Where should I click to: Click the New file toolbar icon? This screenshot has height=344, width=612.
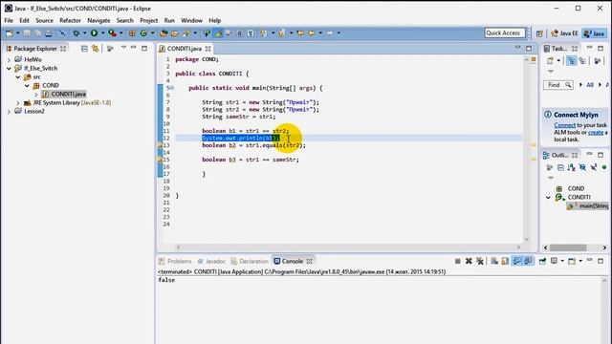click(x=9, y=33)
